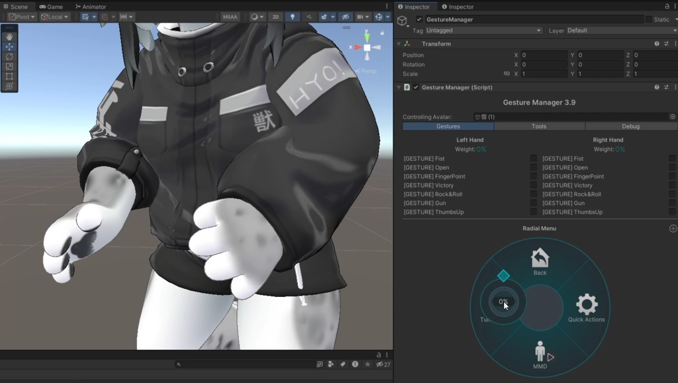Open Gesture Manager script preset icon
Image resolution: width=678 pixels, height=383 pixels.
point(666,87)
